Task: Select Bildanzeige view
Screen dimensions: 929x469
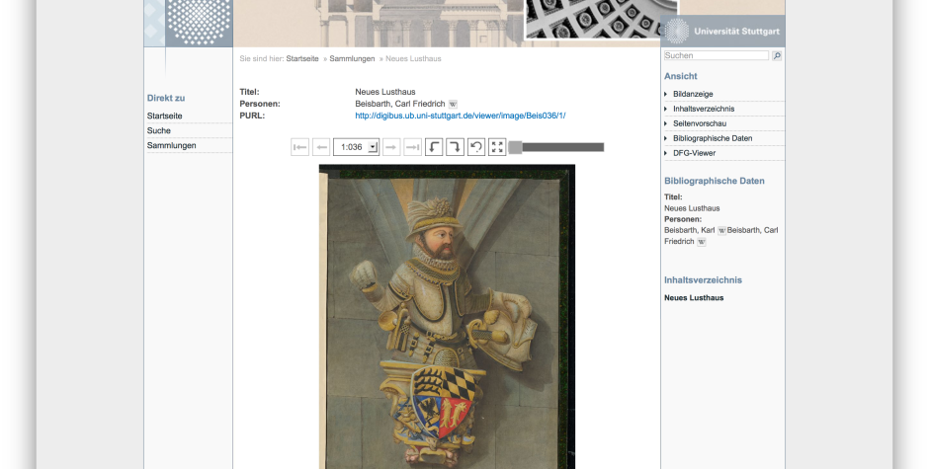Action: [693, 94]
